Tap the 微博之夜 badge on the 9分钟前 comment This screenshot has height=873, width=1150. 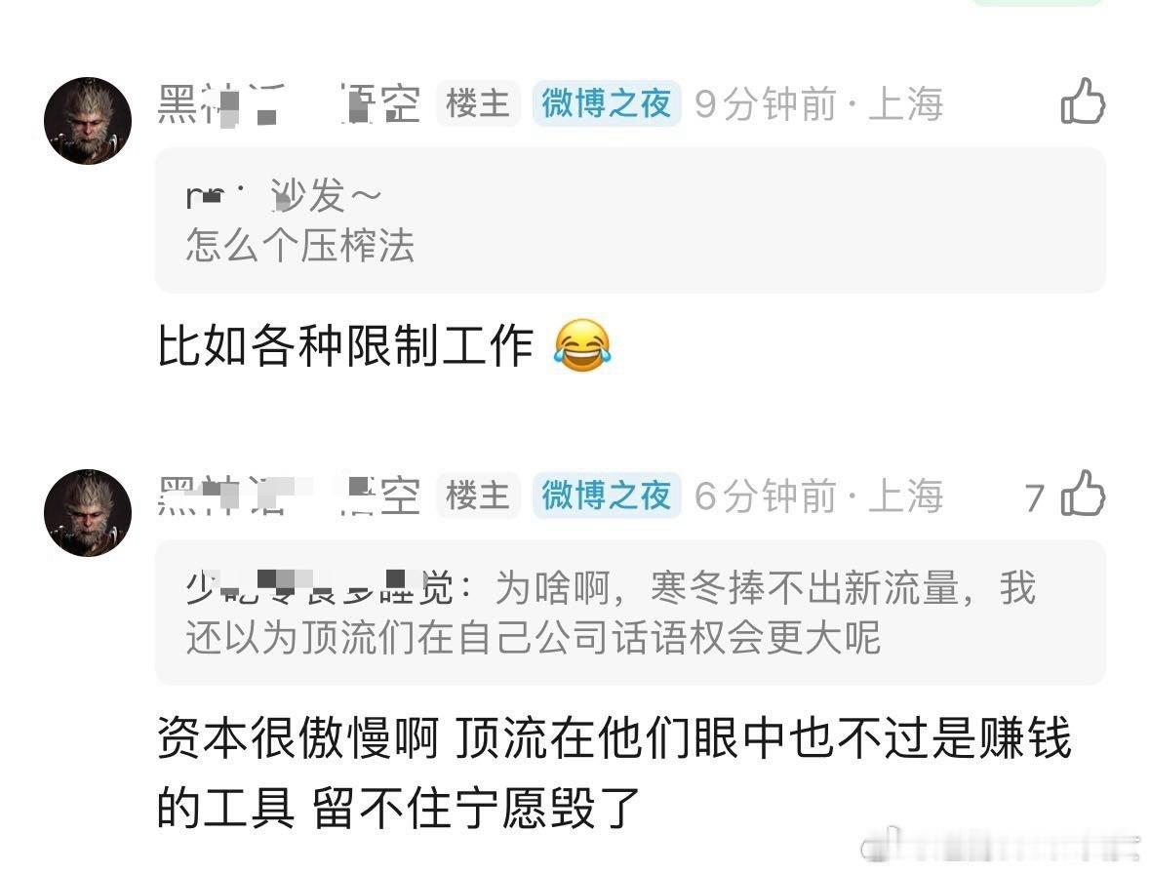[607, 103]
